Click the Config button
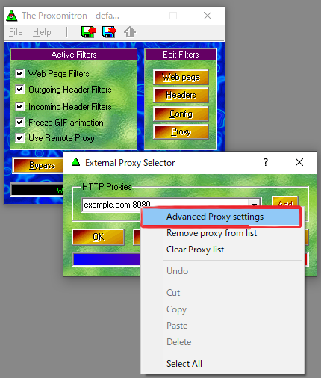This screenshot has height=378, width=321. click(x=181, y=114)
